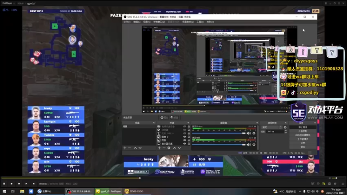The width and height of the screenshot is (347, 195).
Task: Switch to OBS 27.2.4 taskbar button
Action: pyautogui.click(x=79, y=191)
